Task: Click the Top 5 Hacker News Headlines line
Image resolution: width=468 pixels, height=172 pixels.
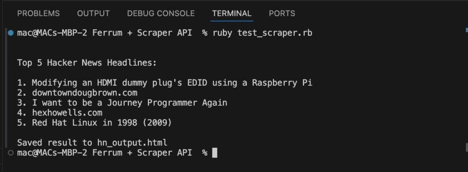Action: point(87,63)
